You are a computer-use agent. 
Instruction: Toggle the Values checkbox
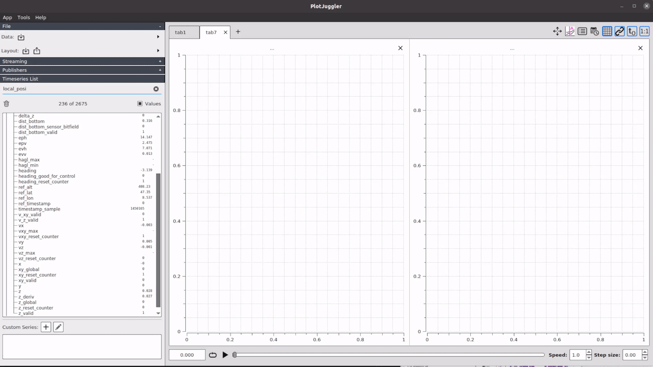coord(140,103)
